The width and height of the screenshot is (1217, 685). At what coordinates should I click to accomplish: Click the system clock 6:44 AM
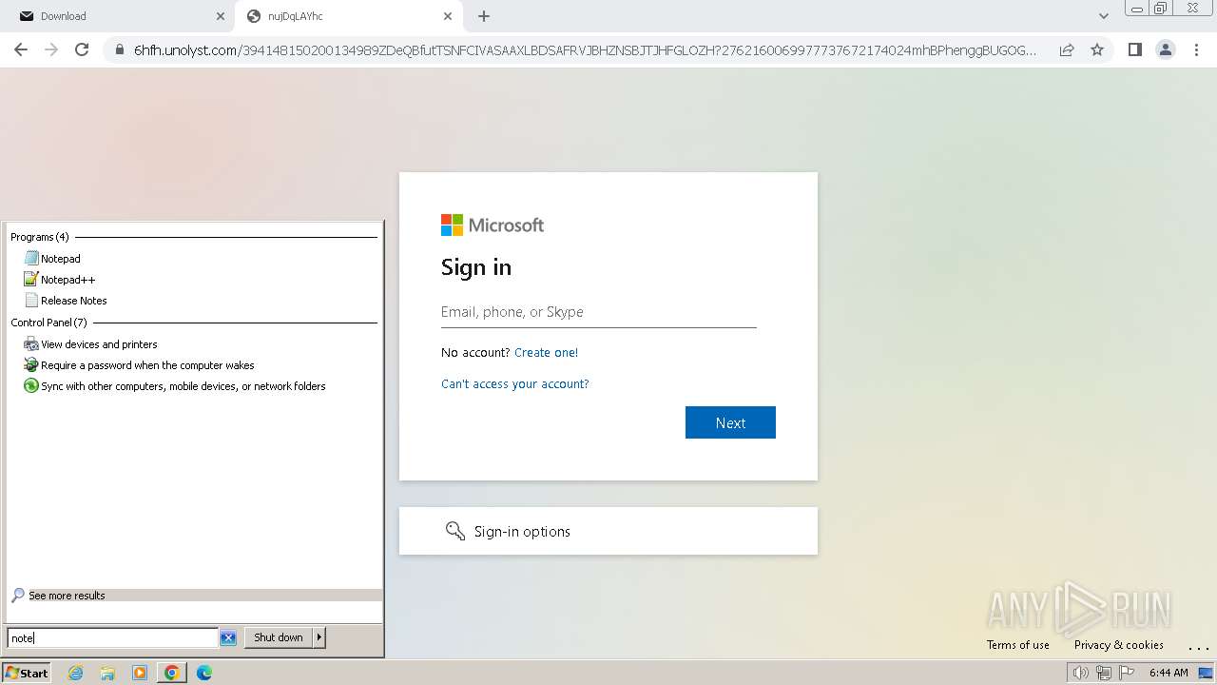click(1169, 673)
